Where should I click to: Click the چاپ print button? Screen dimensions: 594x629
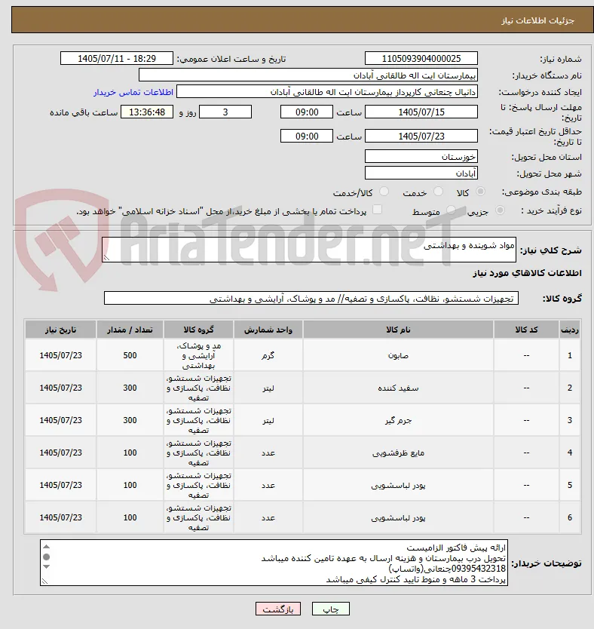tap(331, 609)
